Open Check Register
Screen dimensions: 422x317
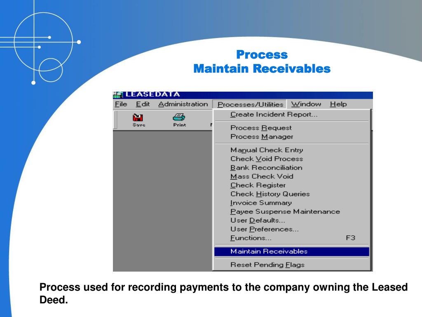(292, 185)
